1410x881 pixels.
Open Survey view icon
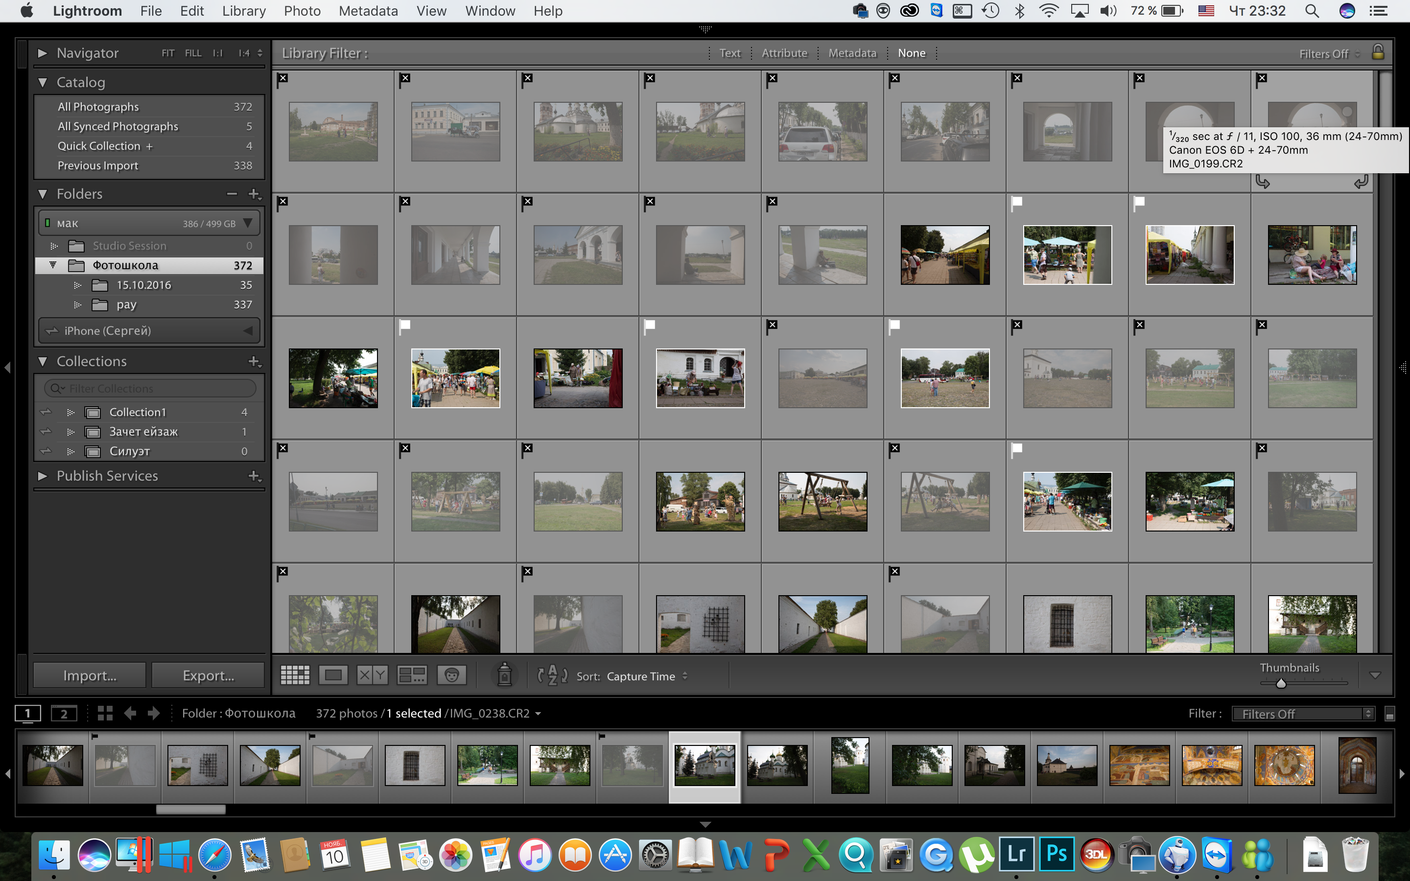[412, 675]
